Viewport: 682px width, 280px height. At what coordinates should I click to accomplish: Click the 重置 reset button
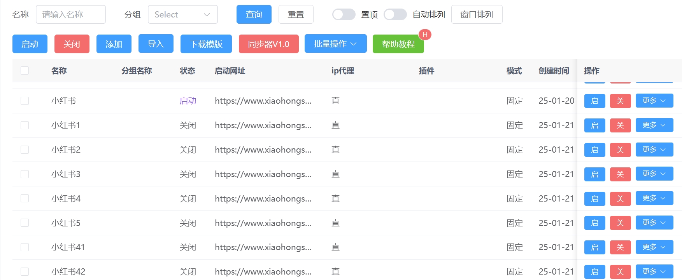point(296,14)
